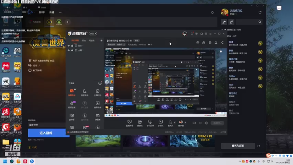Open the streamer avatar in 直播伴侣 title bar

pos(185,34)
